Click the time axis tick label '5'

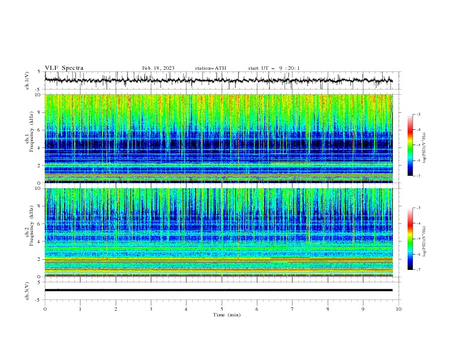(x=222, y=309)
